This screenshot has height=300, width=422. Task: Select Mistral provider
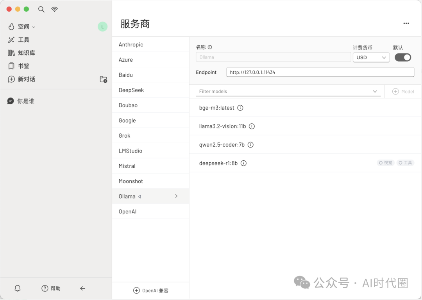(x=150, y=166)
